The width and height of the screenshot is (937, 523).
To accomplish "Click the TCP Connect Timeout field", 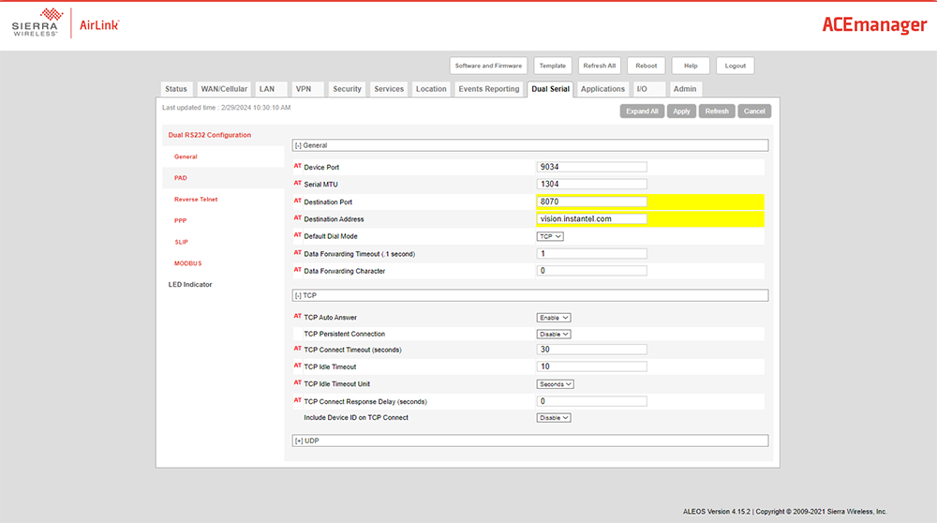I will coord(591,349).
